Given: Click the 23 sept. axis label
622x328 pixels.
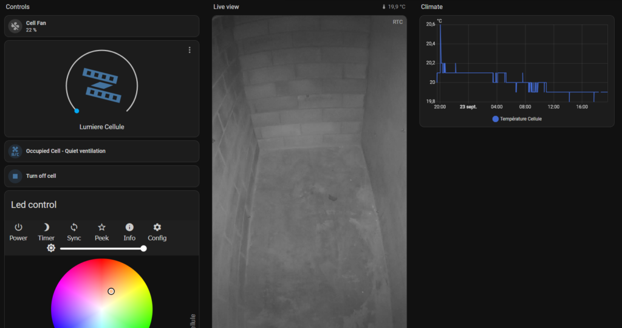Looking at the screenshot, I should click(x=468, y=107).
